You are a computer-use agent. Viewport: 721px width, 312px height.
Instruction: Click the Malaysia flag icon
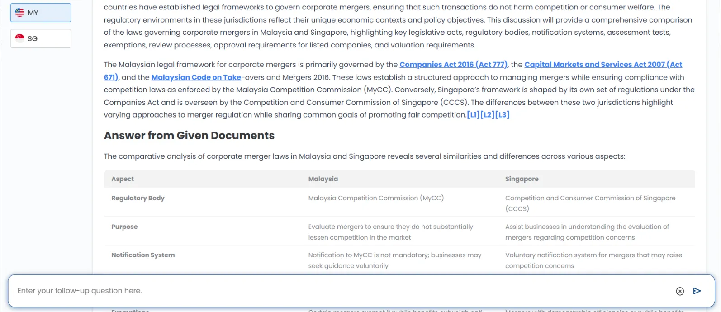point(20,13)
